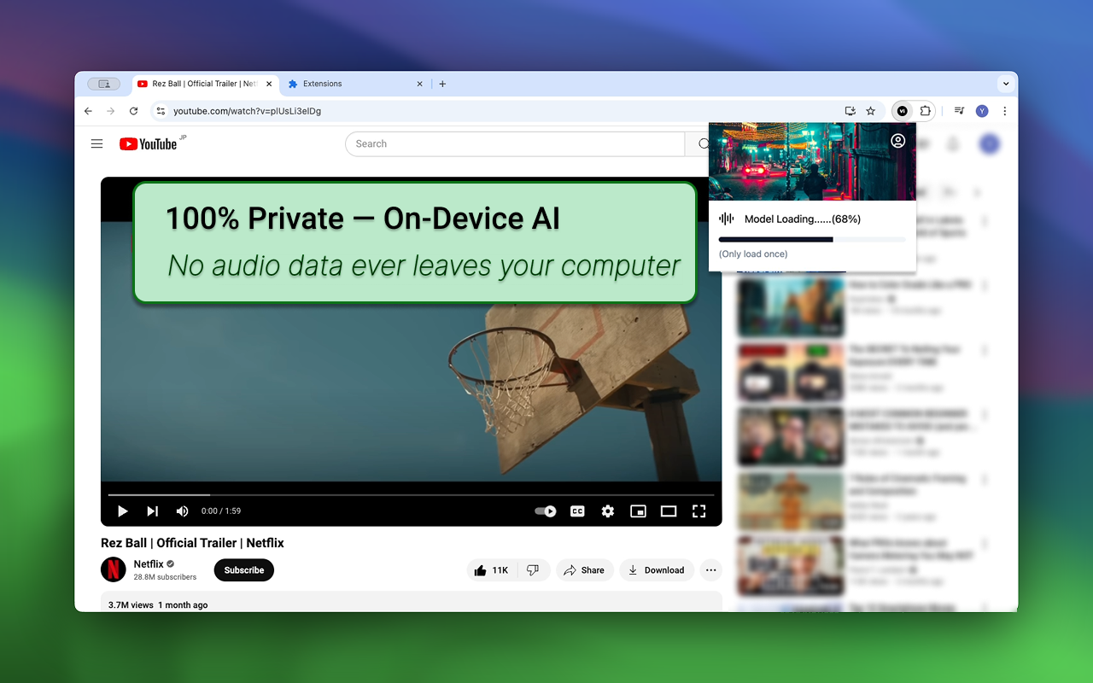Open the YouTube hamburger guide menu
Viewport: 1093px width, 683px height.
[96, 143]
